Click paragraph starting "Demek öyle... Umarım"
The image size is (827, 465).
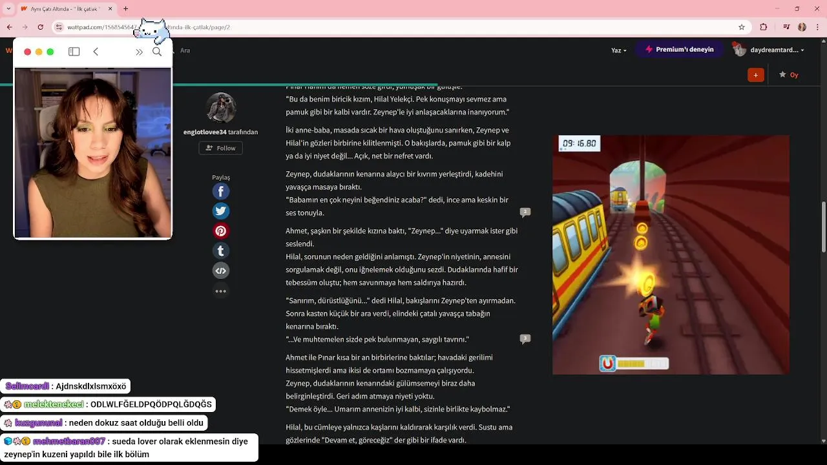pyautogui.click(x=397, y=409)
